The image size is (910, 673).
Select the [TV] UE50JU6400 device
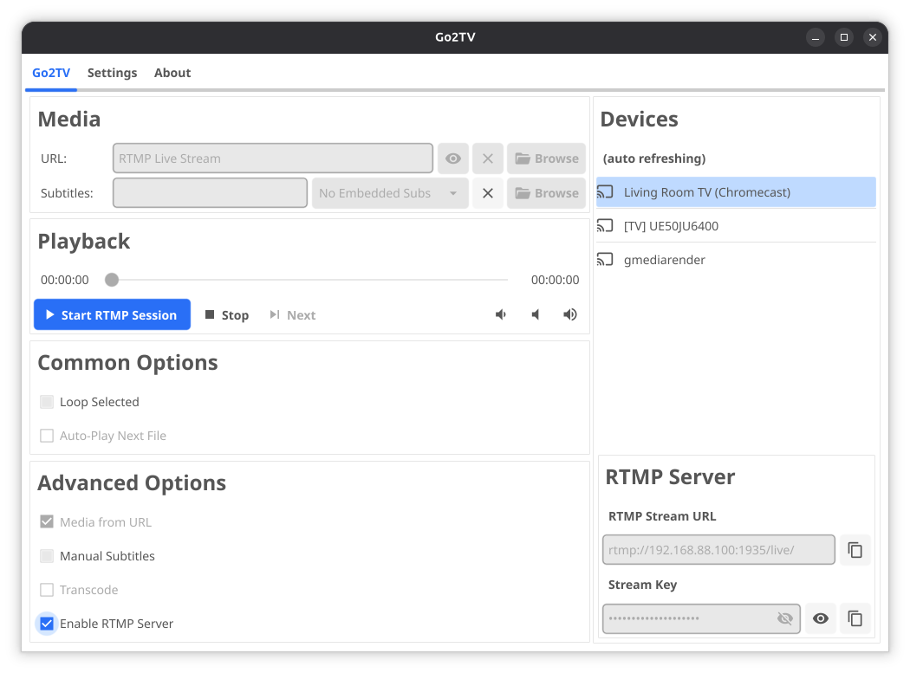tap(736, 226)
